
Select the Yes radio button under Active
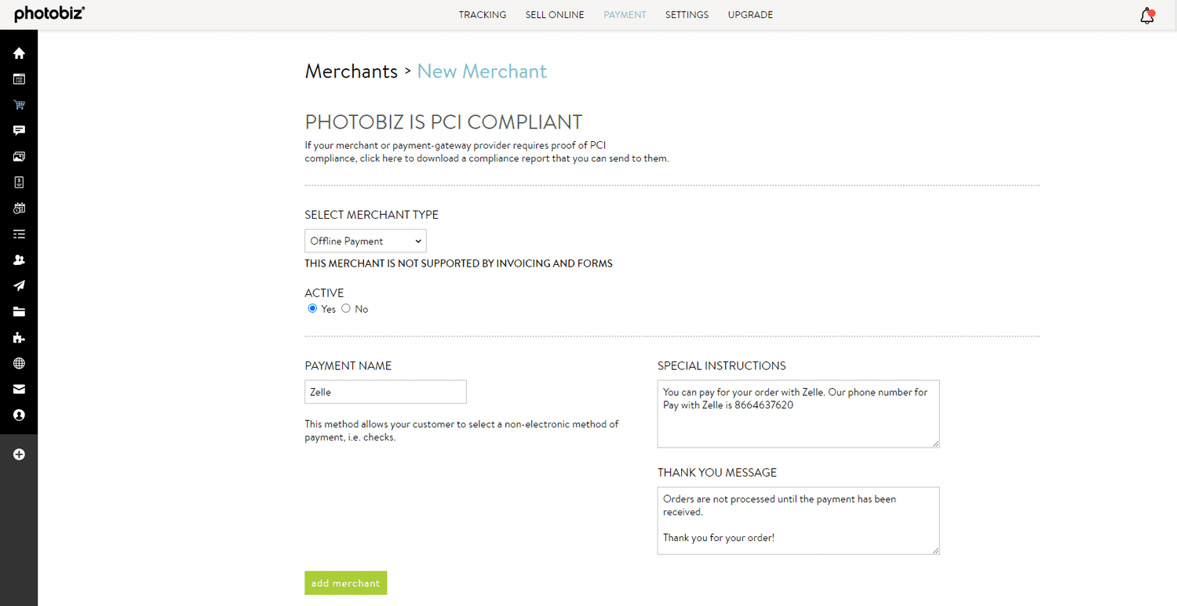[312, 308]
